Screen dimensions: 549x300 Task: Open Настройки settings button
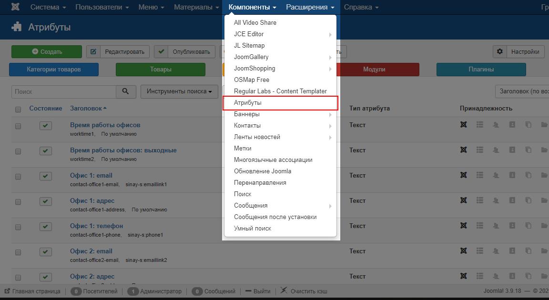tap(519, 52)
